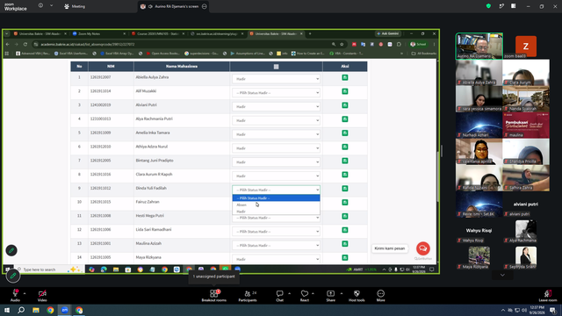This screenshot has height=316, width=562.
Task: Open Windows taskbar search icon
Action: [21, 310]
